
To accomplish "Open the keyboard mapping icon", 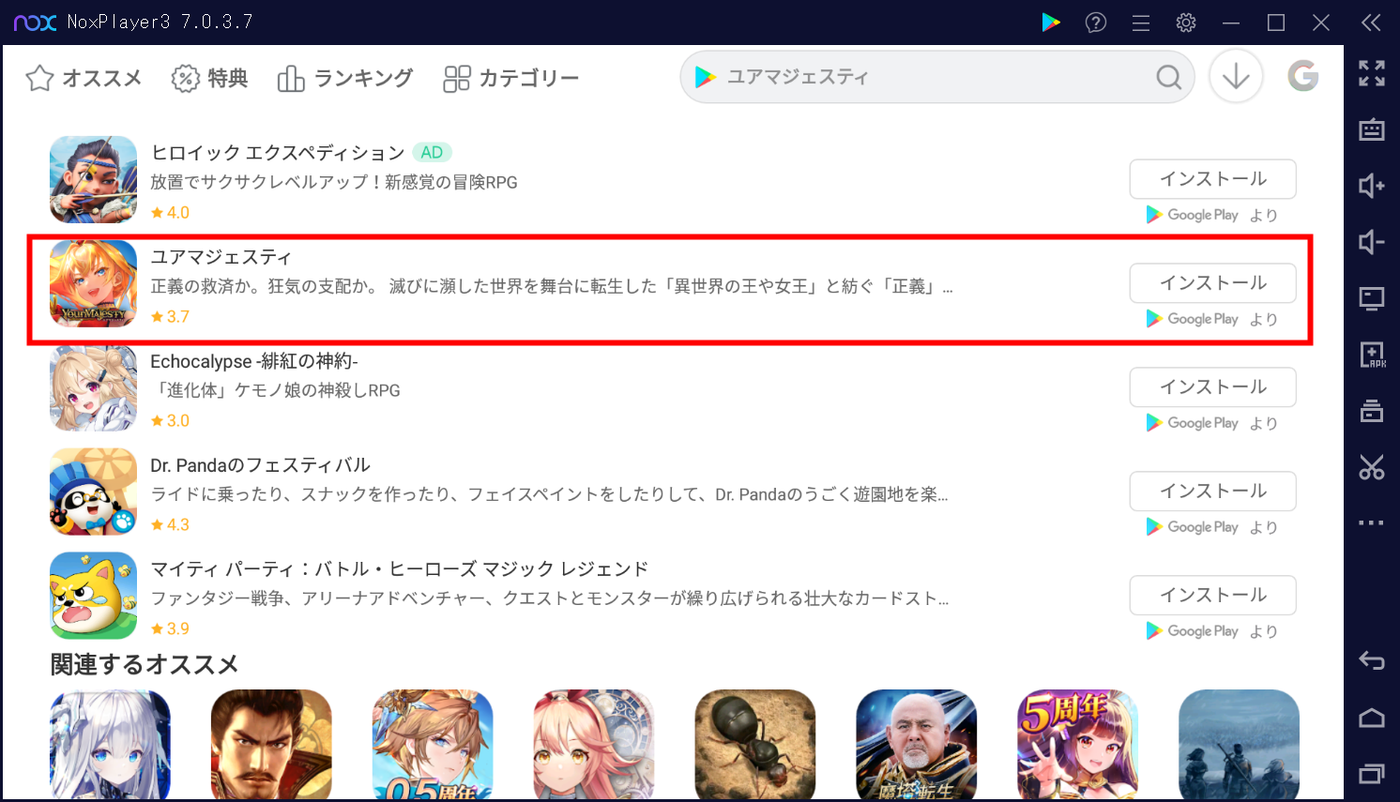I will (x=1371, y=129).
